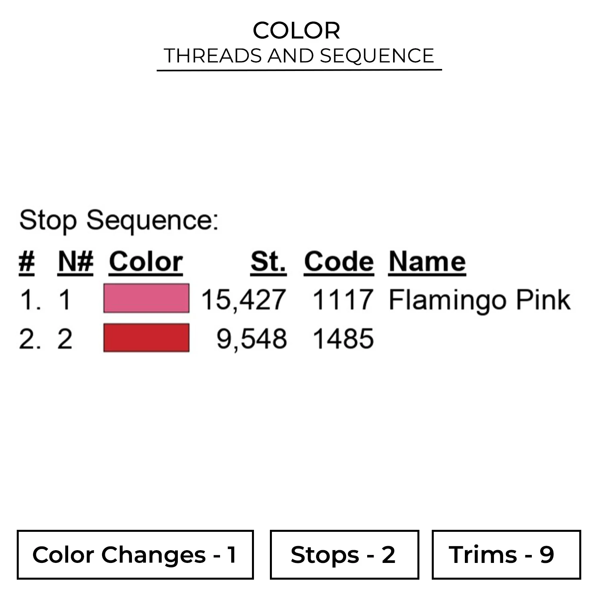The image size is (598, 598).
Task: Click the COLOR title heading
Action: 297,30
